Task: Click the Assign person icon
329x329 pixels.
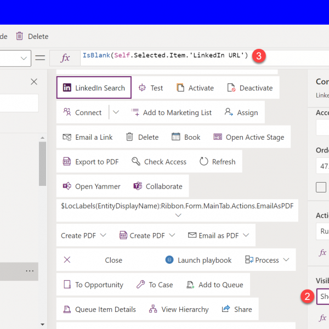Action: point(229,112)
